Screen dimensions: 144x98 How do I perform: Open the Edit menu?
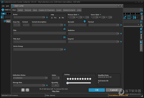tap(7, 6)
